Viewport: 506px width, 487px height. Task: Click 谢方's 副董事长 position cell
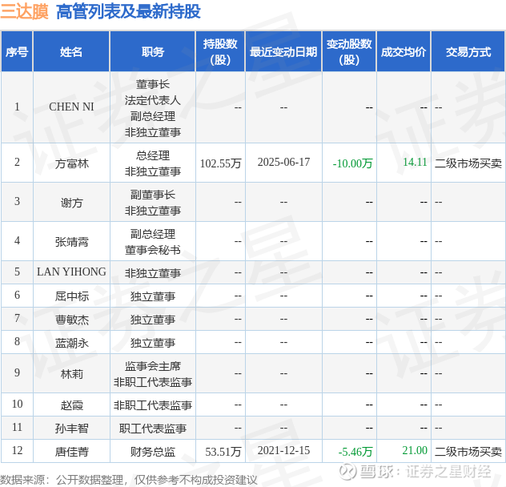point(153,203)
